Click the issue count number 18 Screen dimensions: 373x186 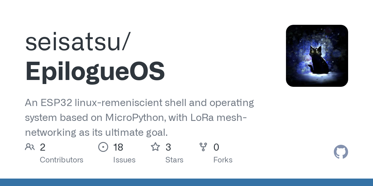(118, 147)
